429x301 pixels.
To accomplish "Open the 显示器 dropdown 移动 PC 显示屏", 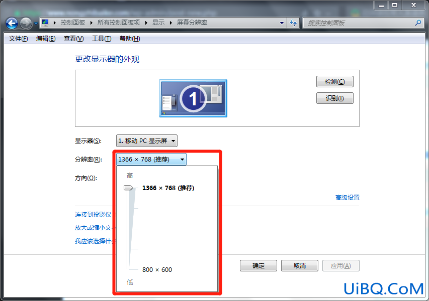I will [147, 141].
